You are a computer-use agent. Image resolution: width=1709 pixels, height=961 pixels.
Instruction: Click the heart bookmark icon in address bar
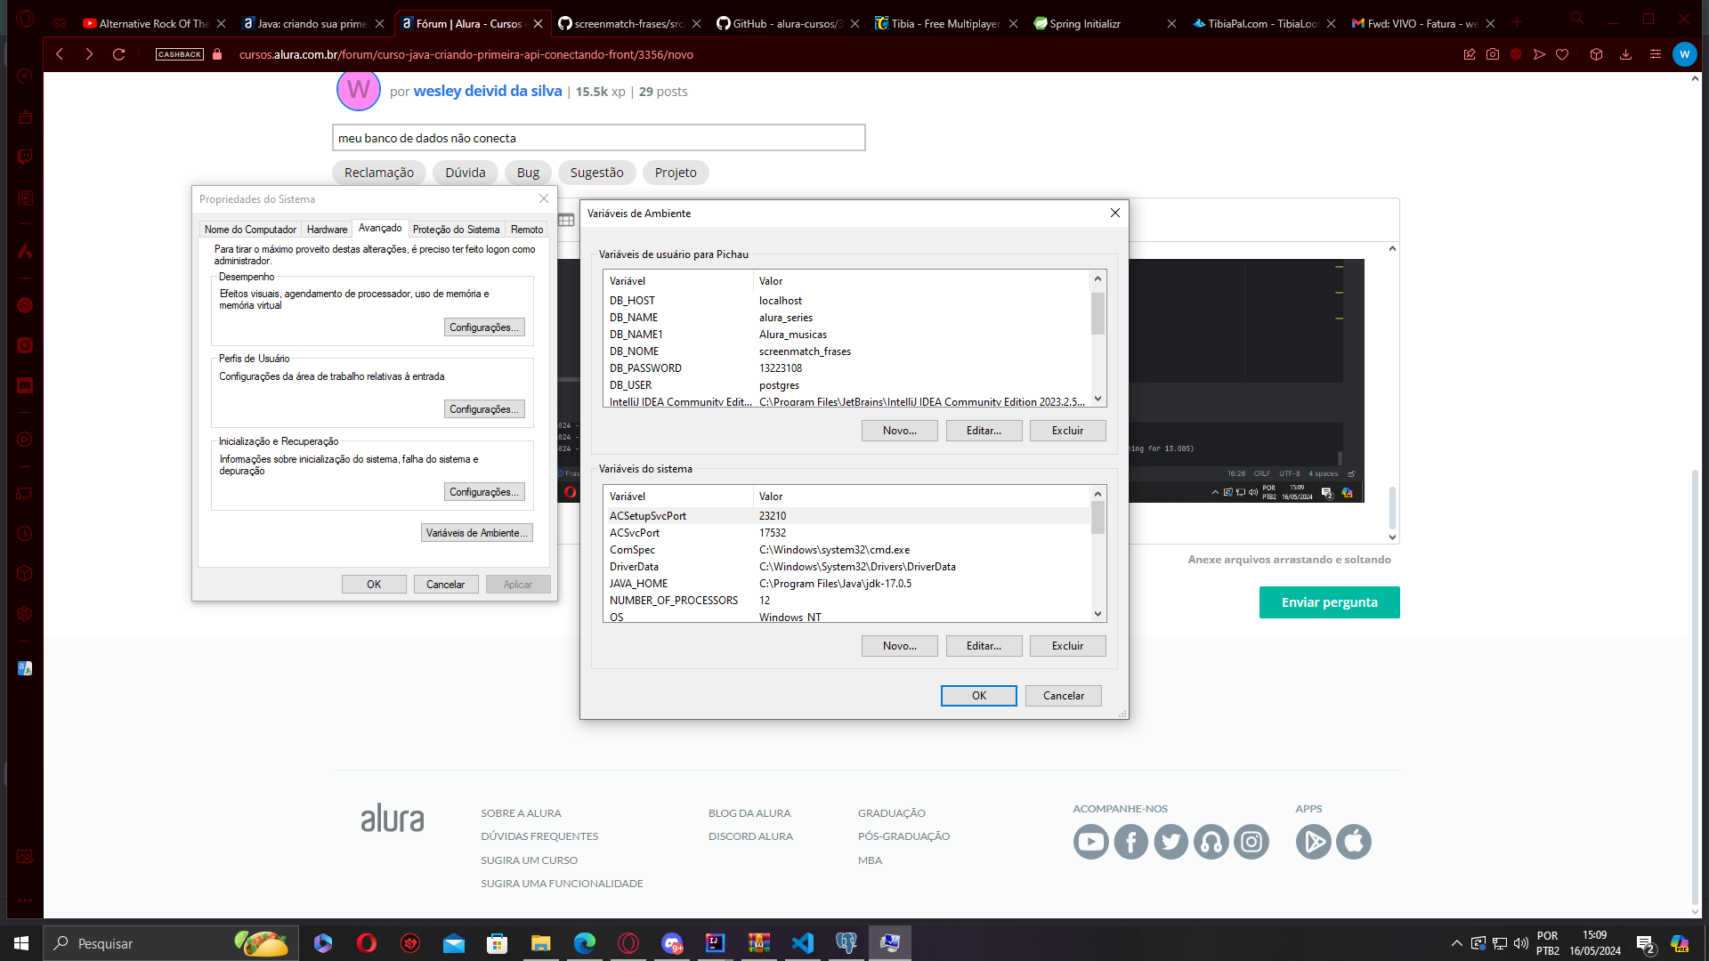(1562, 54)
